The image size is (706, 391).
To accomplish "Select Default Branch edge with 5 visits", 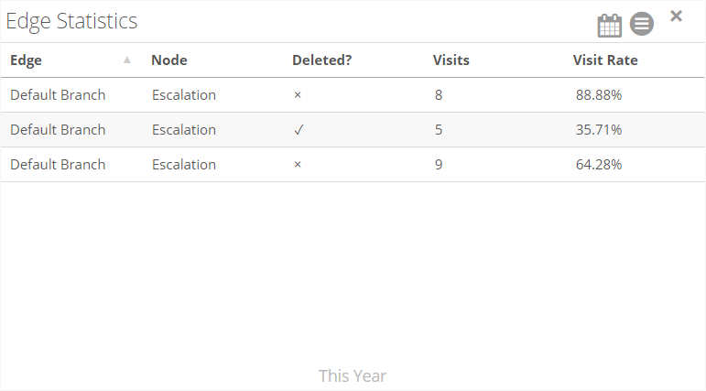I will click(58, 130).
